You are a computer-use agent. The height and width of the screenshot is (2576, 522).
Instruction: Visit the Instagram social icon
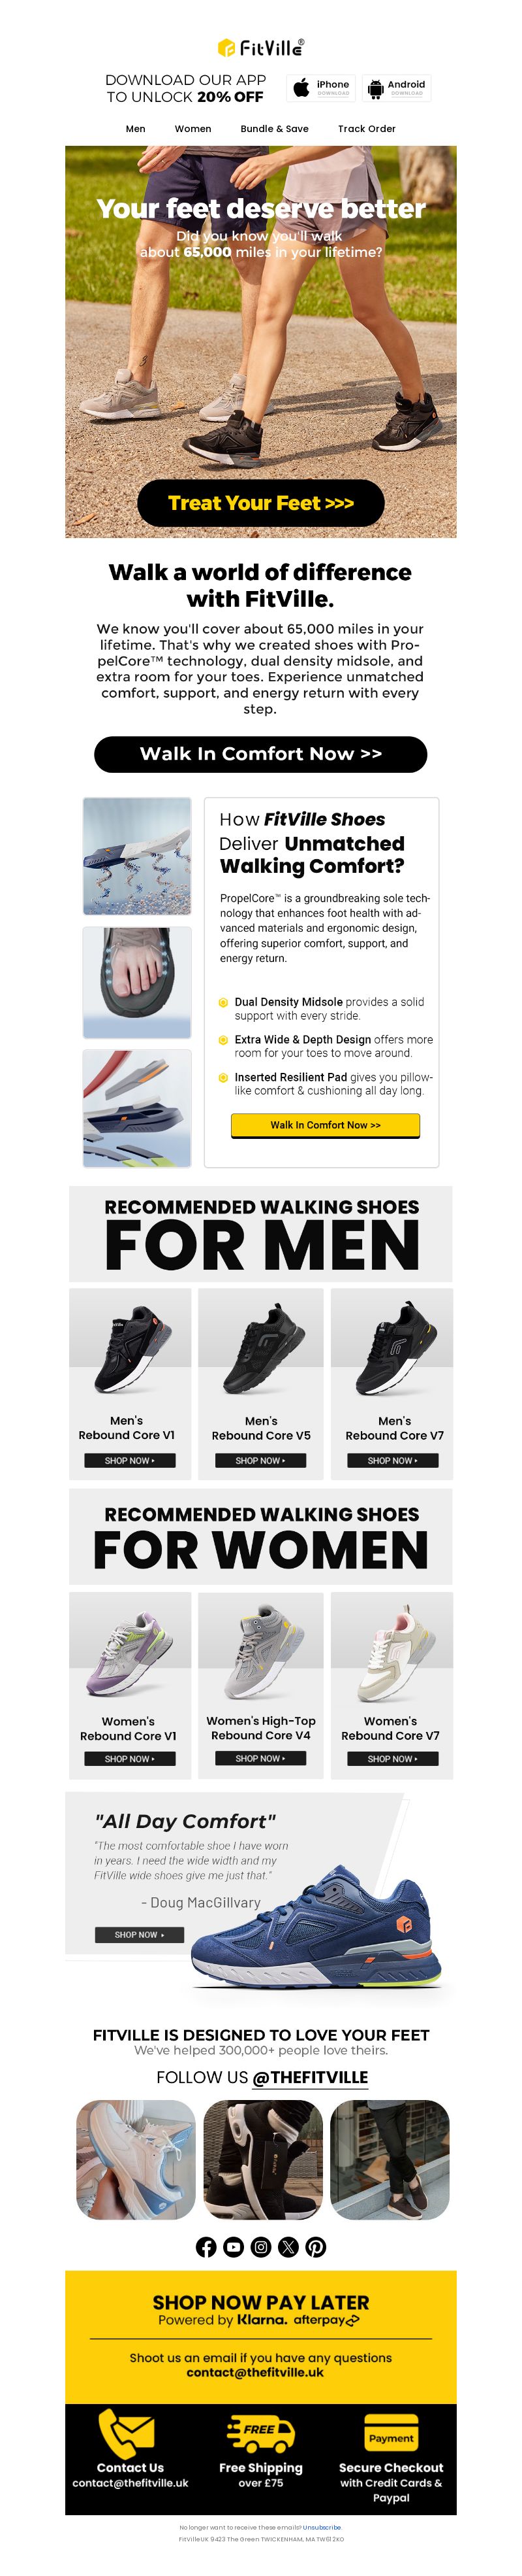(260, 2247)
